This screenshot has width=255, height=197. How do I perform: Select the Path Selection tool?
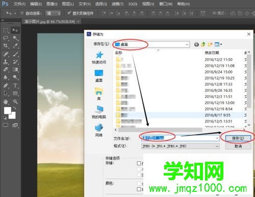pos(6,93)
